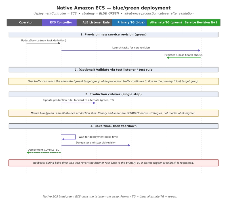Viewport: 227px width, 200px height.
Task: Select the 'Deployment COMPLETED' label
Action: (x=43, y=150)
